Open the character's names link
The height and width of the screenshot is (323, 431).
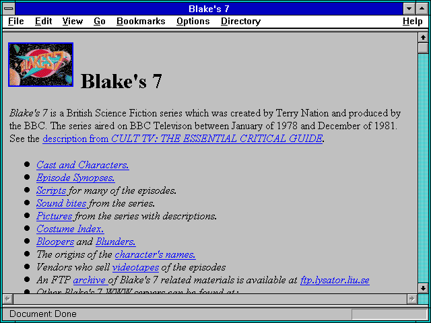click(x=156, y=254)
